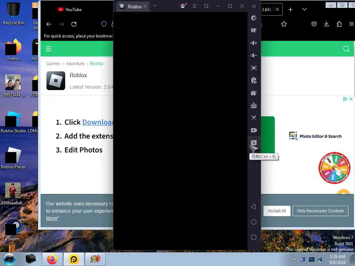355x266 pixels.
Task: Click the Adventure breadcrumb link
Action: [x=75, y=64]
